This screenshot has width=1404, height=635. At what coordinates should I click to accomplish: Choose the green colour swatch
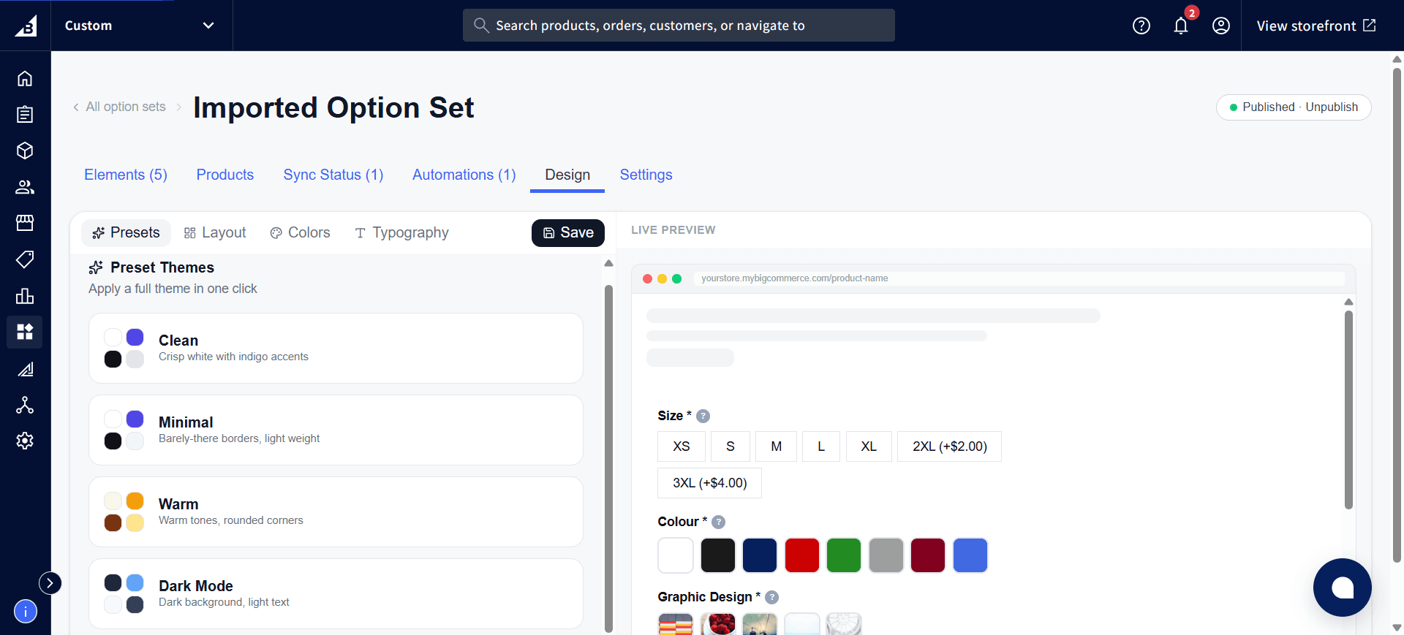(844, 555)
